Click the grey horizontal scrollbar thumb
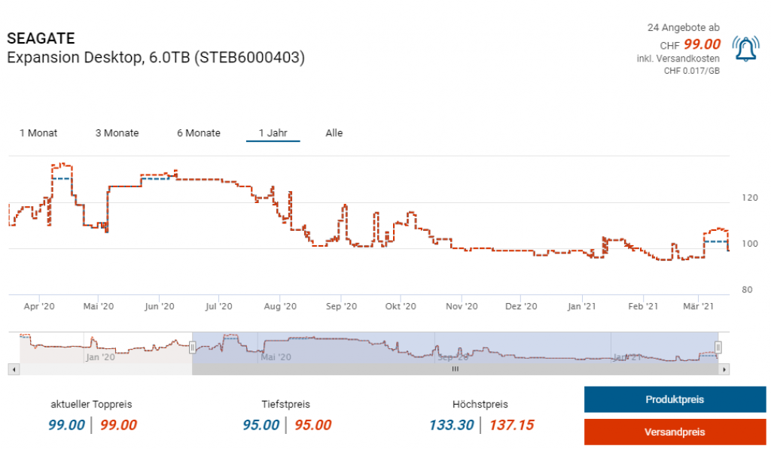This screenshot has width=771, height=449. (x=456, y=369)
